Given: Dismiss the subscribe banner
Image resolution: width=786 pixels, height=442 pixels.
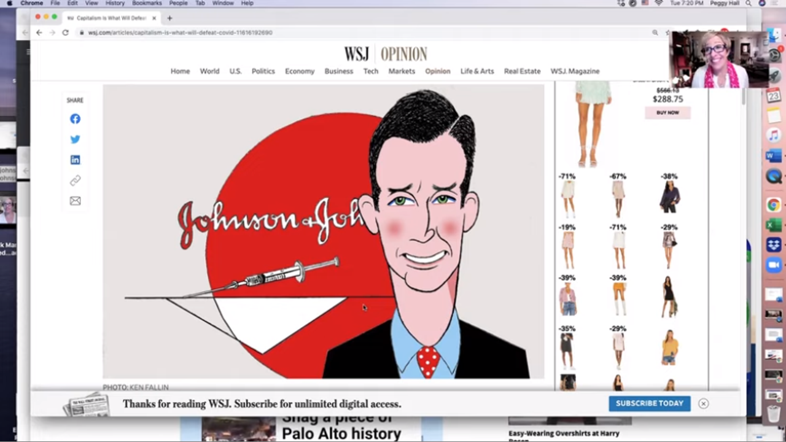Looking at the screenshot, I should pos(703,403).
